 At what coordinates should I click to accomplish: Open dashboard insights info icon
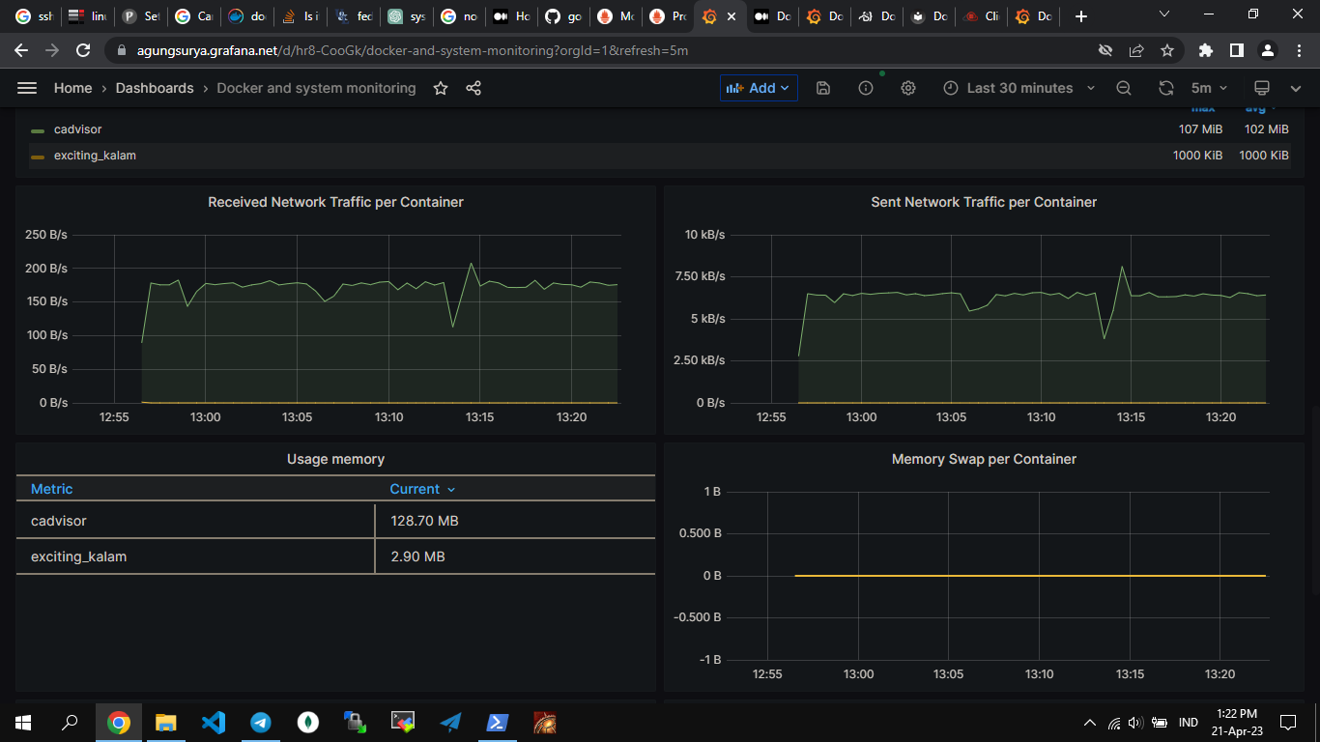tap(866, 88)
